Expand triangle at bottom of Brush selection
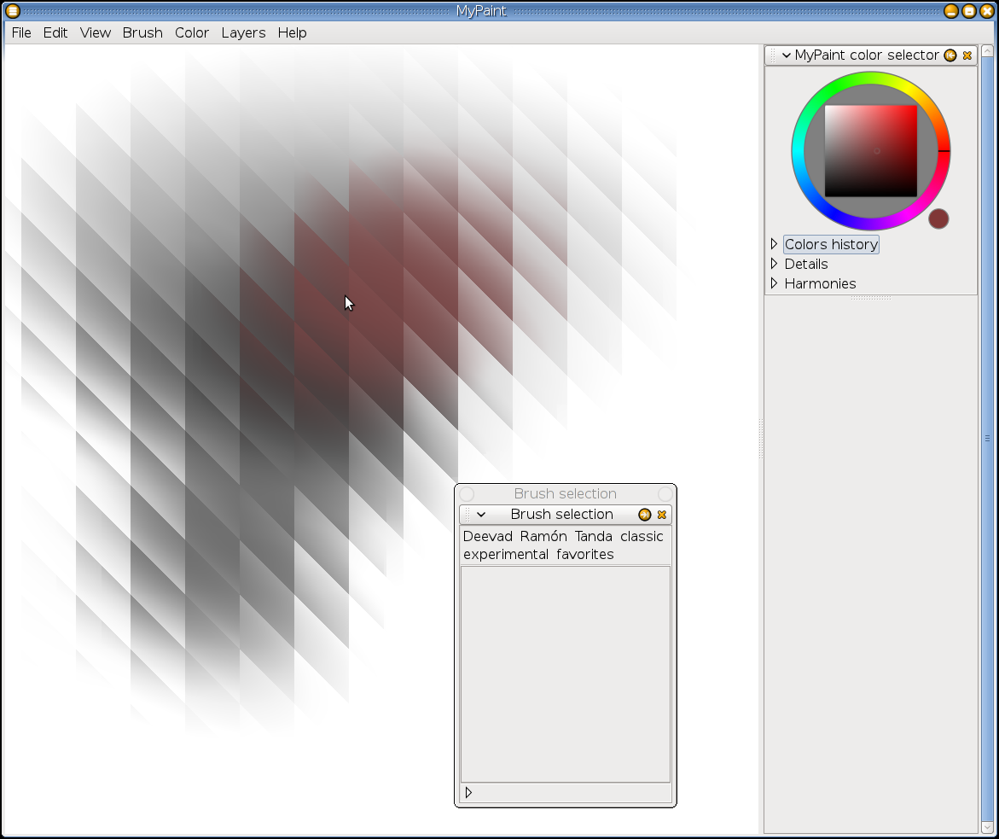The width and height of the screenshot is (999, 839). pyautogui.click(x=468, y=793)
